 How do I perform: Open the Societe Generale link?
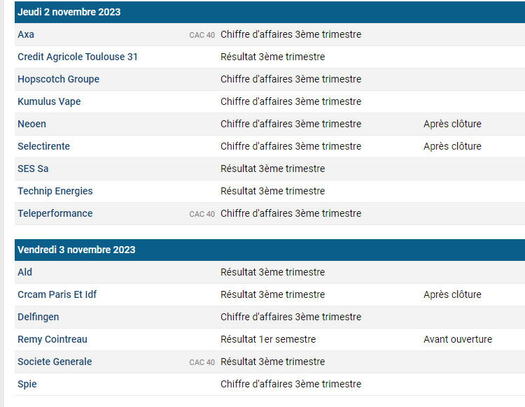[55, 362]
